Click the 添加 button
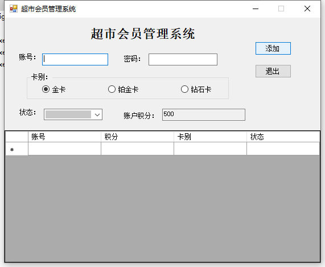Image resolution: width=325 pixels, height=267 pixels. (273, 48)
